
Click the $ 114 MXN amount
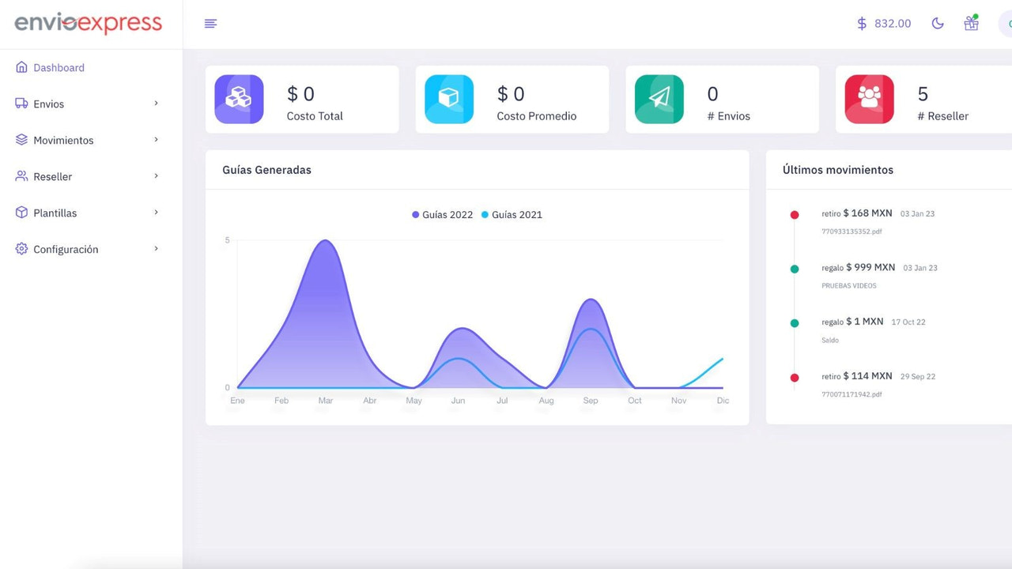[x=867, y=376]
